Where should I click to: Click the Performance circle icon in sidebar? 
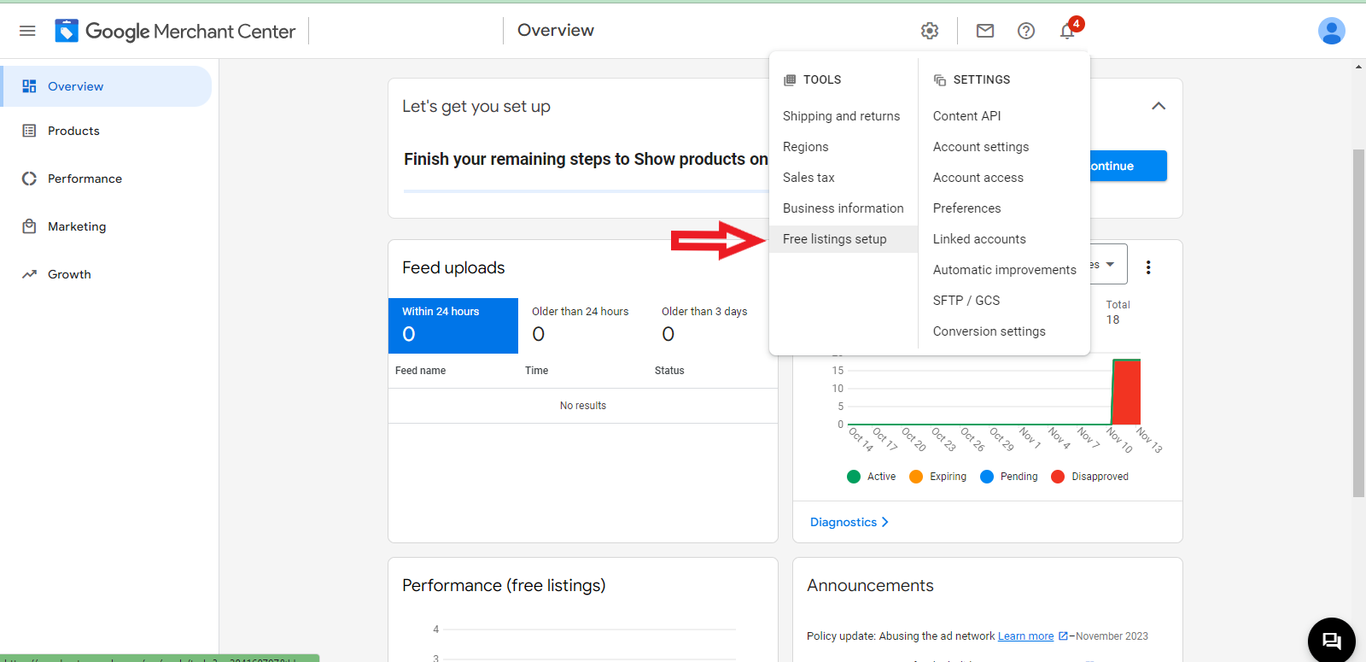click(29, 179)
